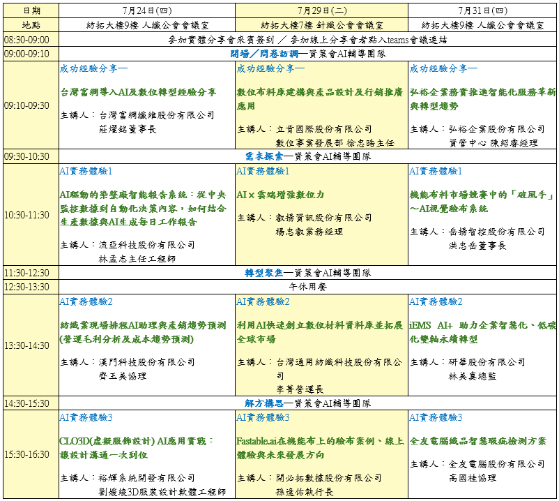The width and height of the screenshot is (559, 501).
Task: Click company '開必拓數據股份有限公司'
Action: pos(329,478)
